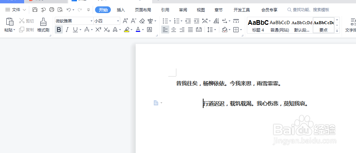Decrease font size with A- icon
This screenshot has height=153, width=356.
coord(134,21)
